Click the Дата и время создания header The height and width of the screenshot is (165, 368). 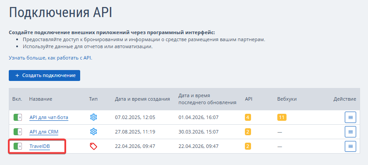(x=142, y=99)
